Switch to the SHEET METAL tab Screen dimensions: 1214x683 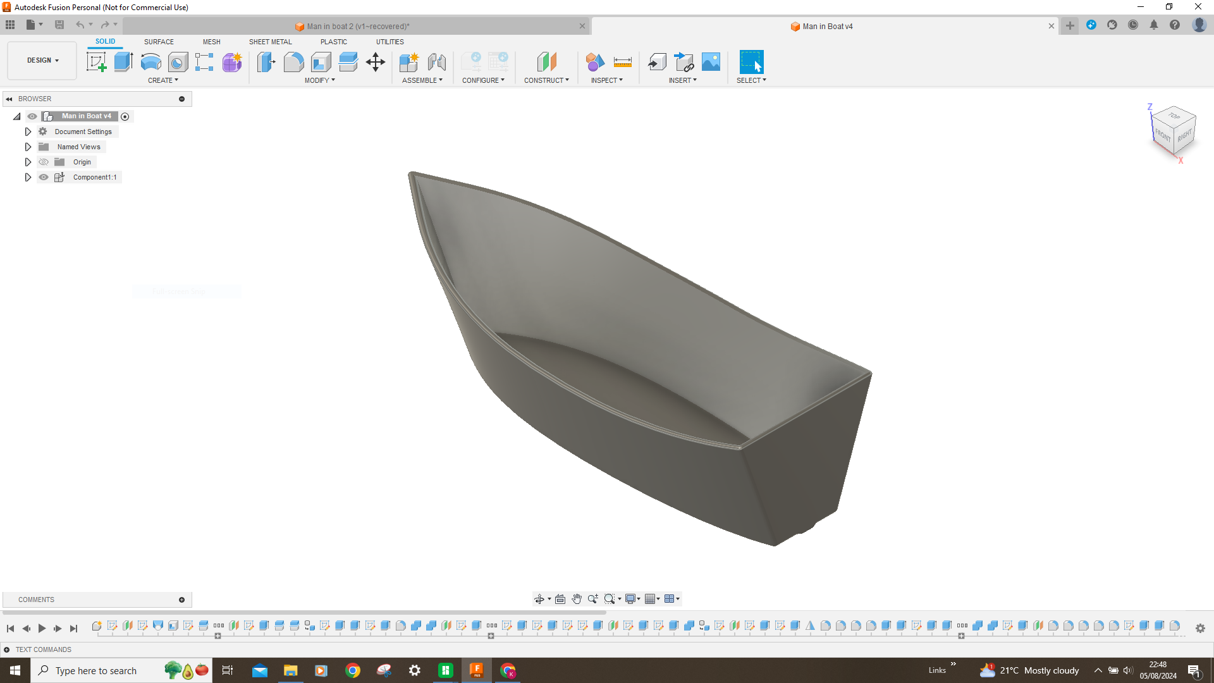[271, 42]
